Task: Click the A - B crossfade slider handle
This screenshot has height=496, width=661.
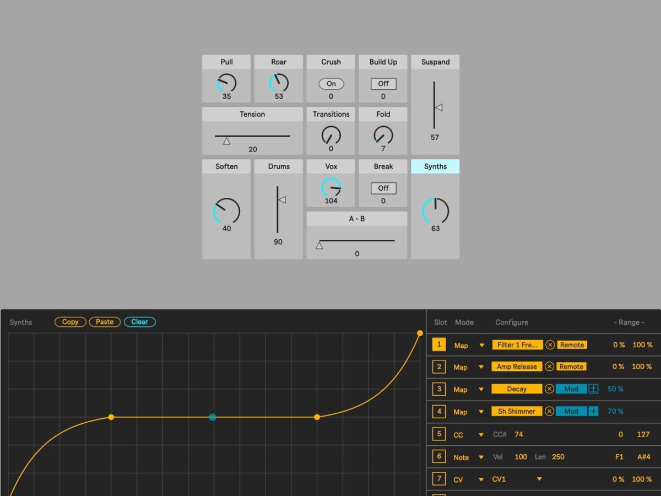Action: (319, 246)
